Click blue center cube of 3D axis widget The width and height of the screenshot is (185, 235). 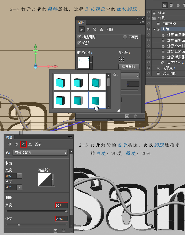click(36, 66)
